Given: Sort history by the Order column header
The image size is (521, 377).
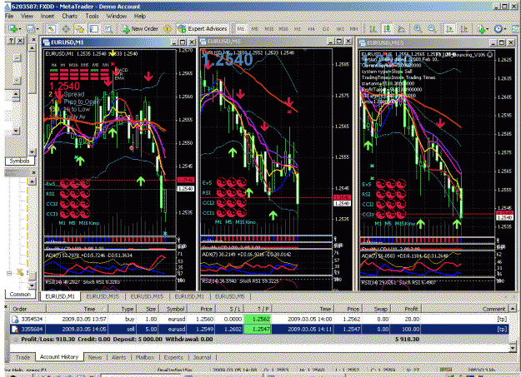Looking at the screenshot, I should pos(28,309).
